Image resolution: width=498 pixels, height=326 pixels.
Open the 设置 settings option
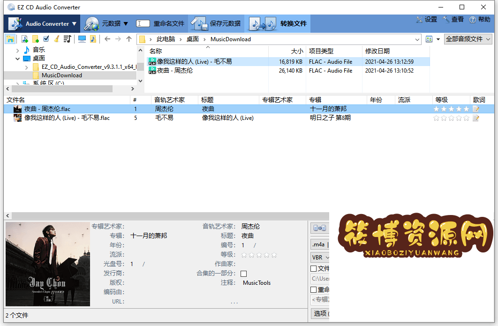pyautogui.click(x=427, y=19)
